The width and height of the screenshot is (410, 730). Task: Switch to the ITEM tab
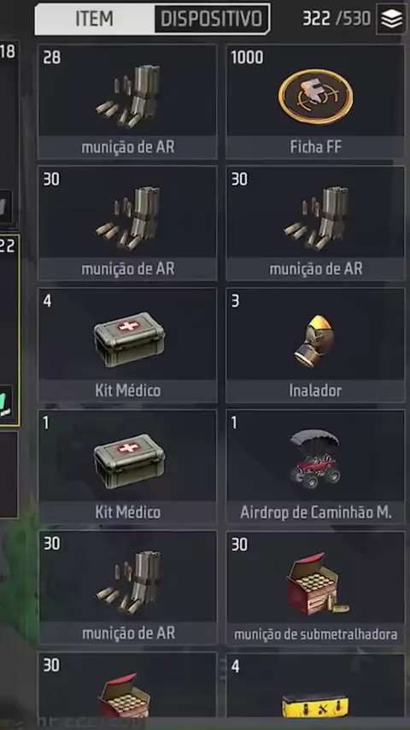click(x=95, y=19)
